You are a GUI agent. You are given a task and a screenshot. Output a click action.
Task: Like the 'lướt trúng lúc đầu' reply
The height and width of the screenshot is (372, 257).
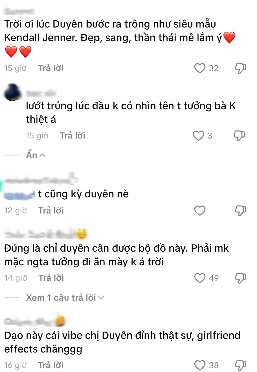[199, 136]
